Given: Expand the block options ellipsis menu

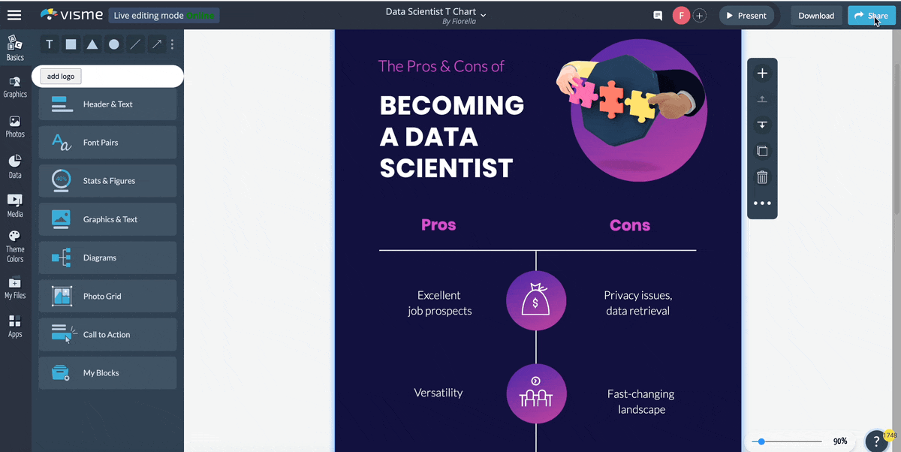Looking at the screenshot, I should [x=762, y=203].
